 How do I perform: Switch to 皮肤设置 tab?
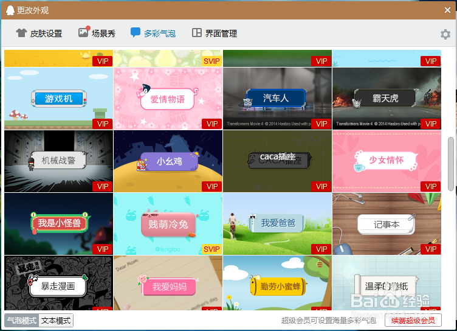[39, 33]
